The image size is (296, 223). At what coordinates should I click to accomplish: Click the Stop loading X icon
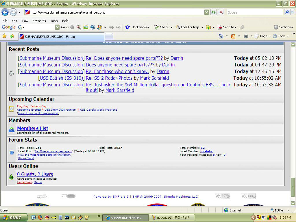221,12
